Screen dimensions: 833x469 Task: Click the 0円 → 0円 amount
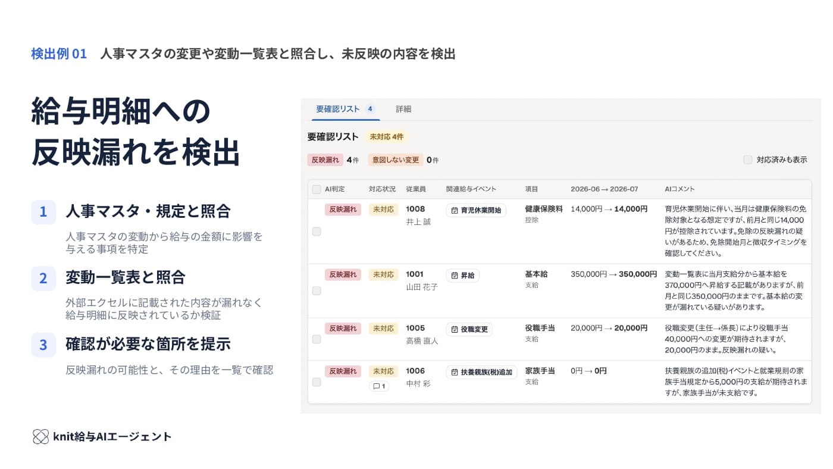pyautogui.click(x=588, y=371)
